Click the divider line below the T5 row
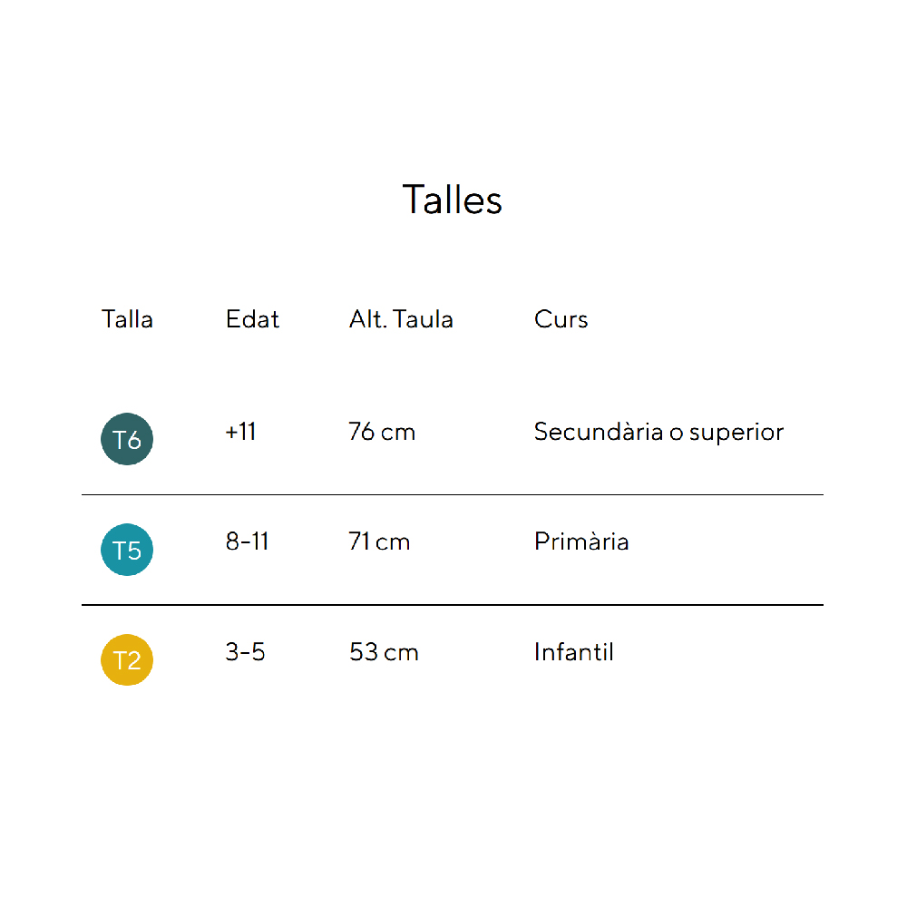 [x=452, y=605]
